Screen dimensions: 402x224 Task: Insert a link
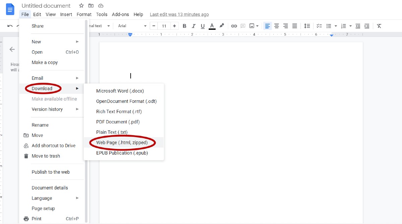click(x=234, y=26)
